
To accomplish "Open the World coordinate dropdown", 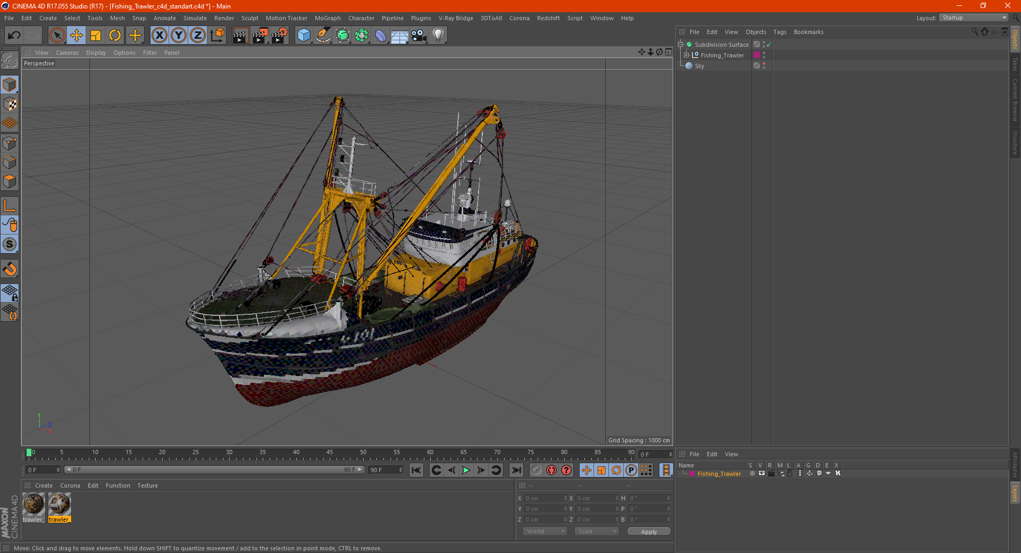I will click(545, 531).
